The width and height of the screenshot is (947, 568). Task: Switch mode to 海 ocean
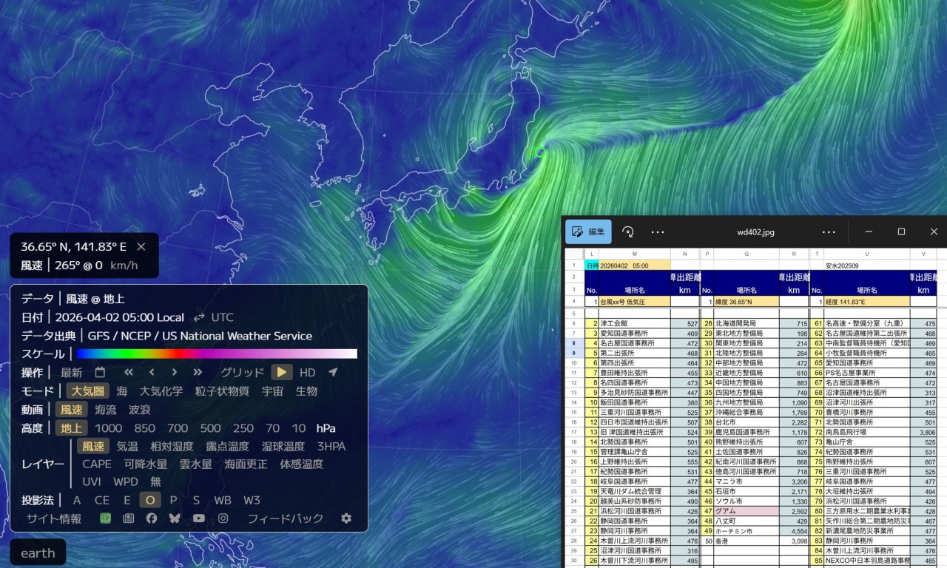122,390
